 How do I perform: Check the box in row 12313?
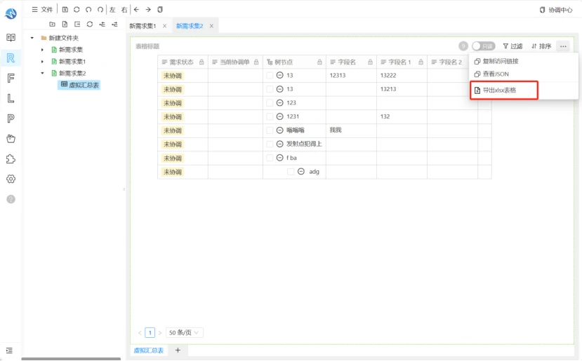point(270,75)
